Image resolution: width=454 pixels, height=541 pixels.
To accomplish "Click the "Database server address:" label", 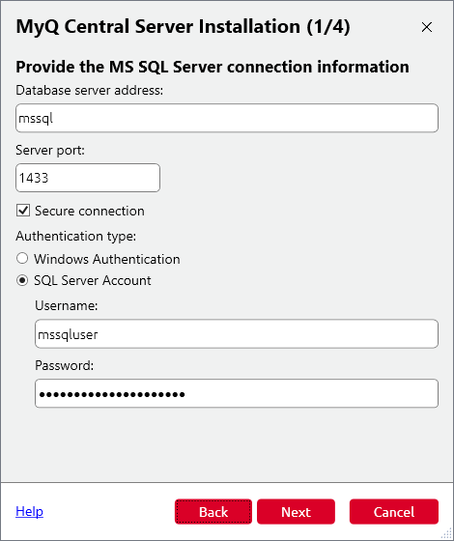I will pos(89,91).
